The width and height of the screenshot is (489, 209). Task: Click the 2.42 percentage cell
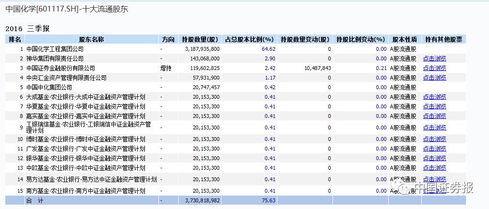(x=270, y=68)
